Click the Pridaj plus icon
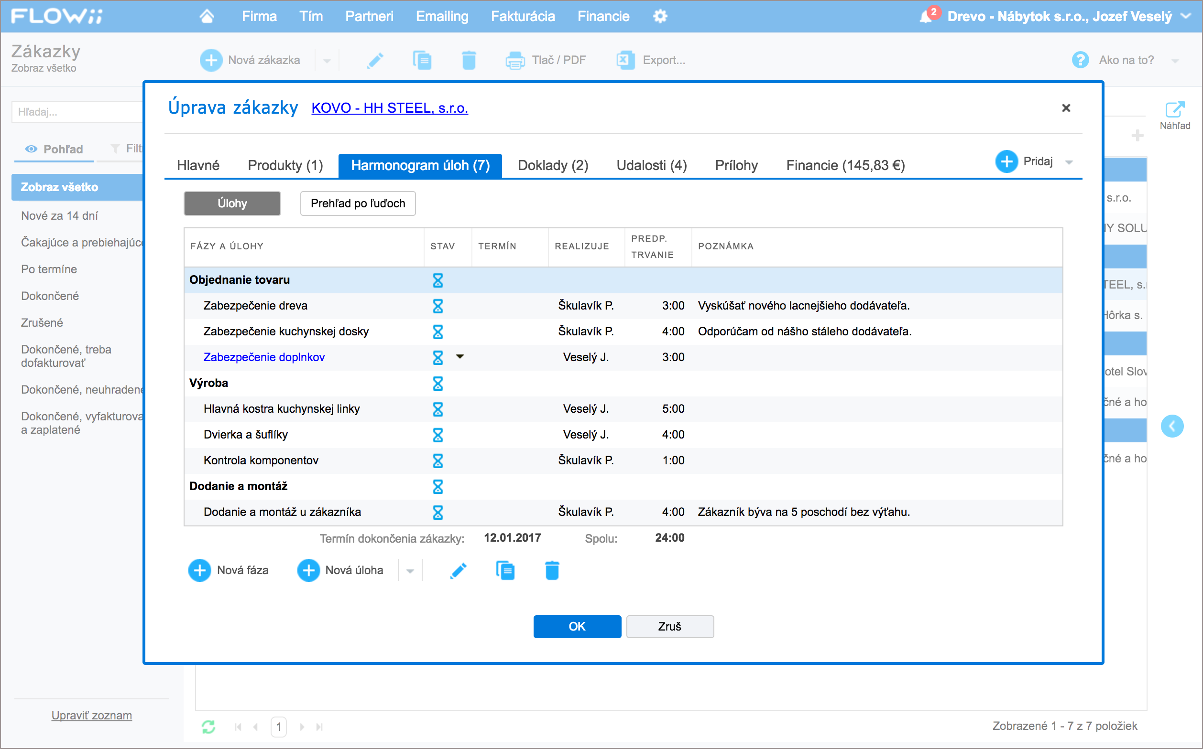Screen dimensions: 1203x749 (1006, 161)
